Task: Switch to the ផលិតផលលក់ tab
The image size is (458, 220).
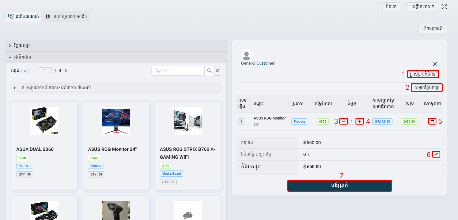Action: click(24, 17)
